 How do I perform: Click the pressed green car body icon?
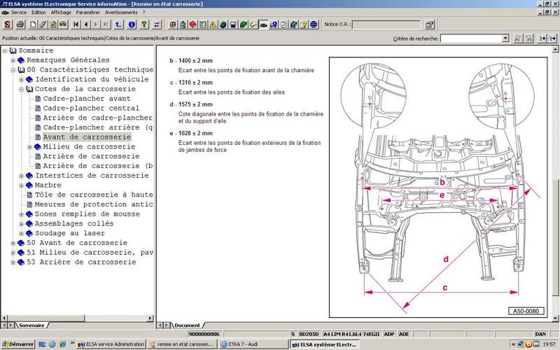(263, 24)
